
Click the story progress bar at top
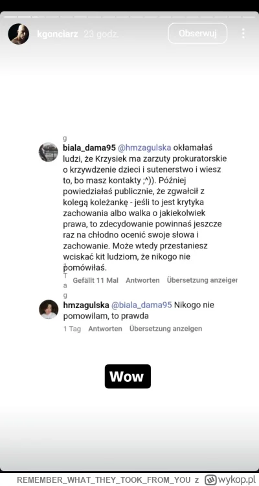129,16
